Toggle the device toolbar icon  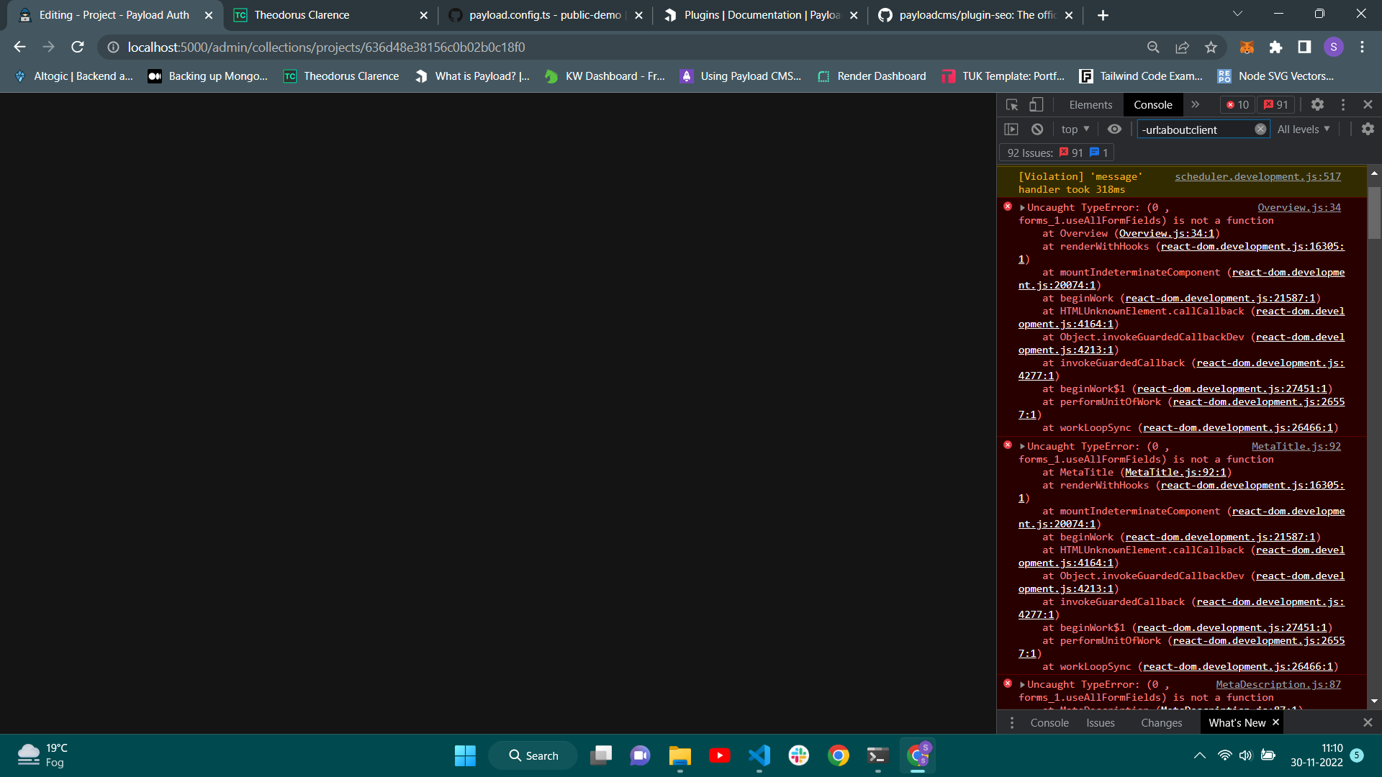[1036, 105]
